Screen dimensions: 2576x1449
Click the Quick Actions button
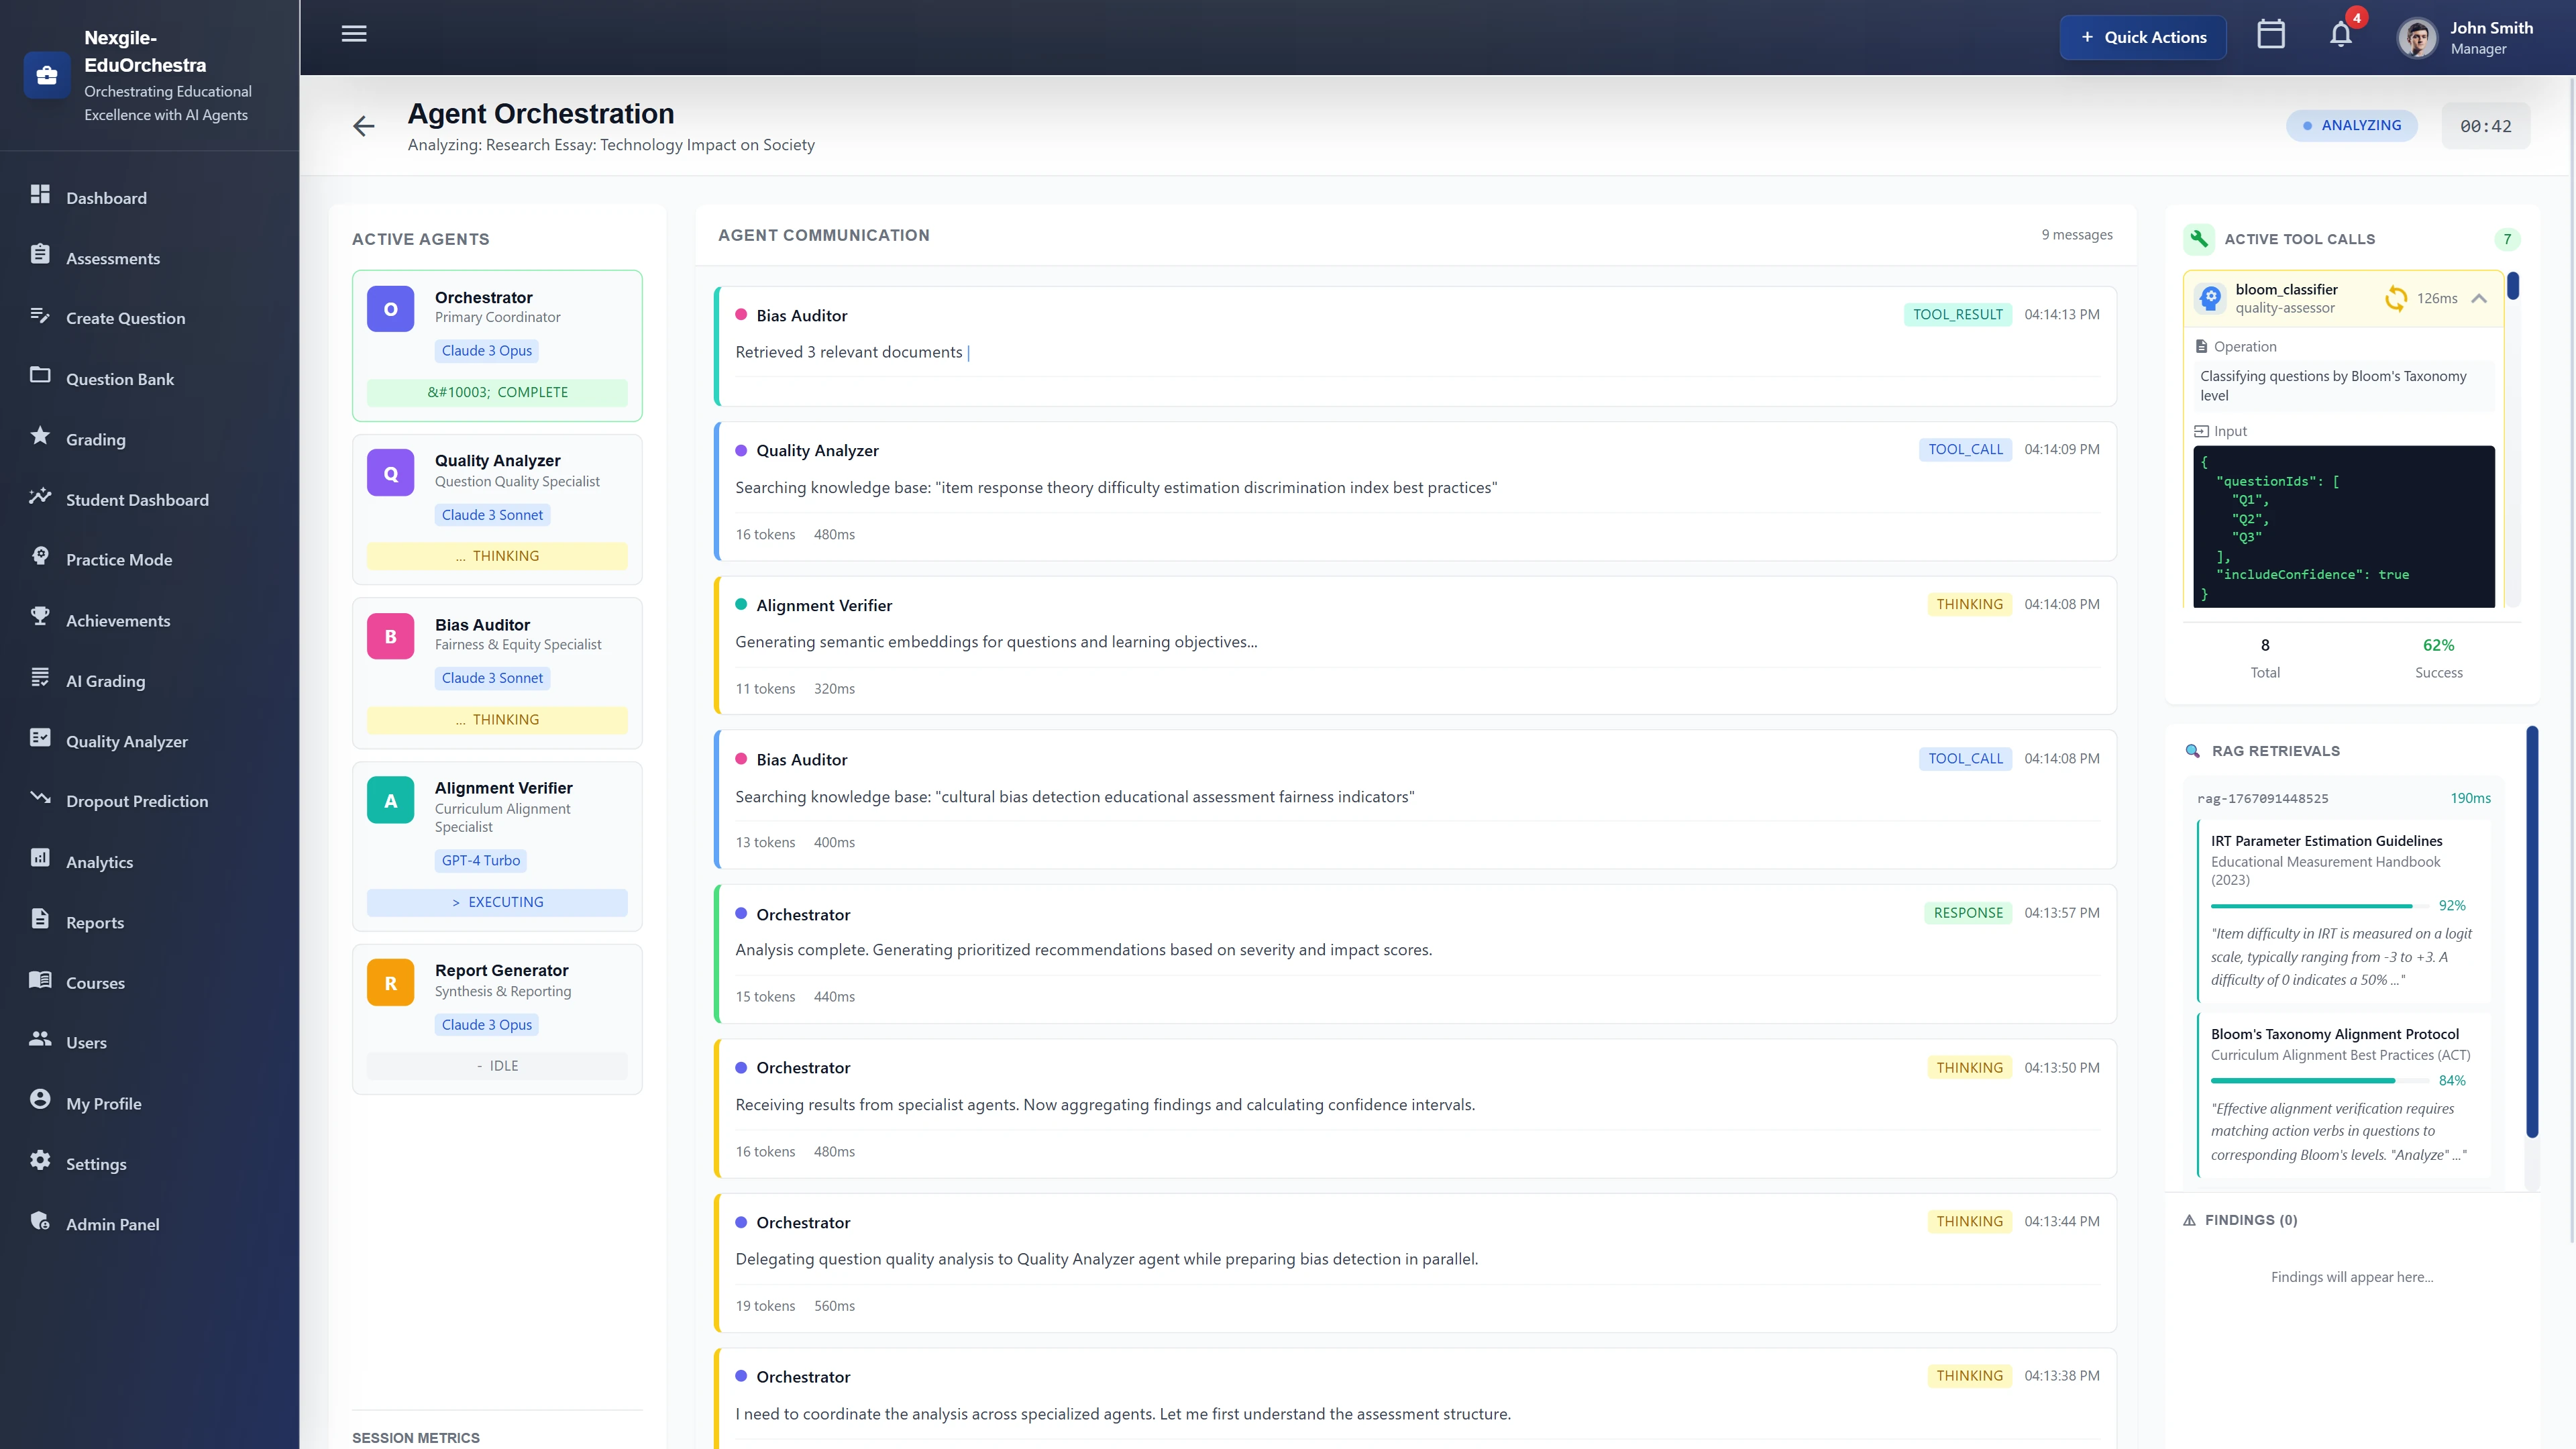2143,36
